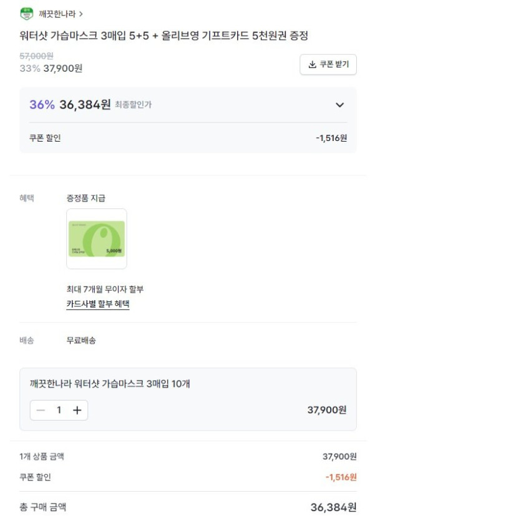This screenshot has height=516, width=521.
Task: Open 카드사별 할부 혜택 link
Action: 98,304
